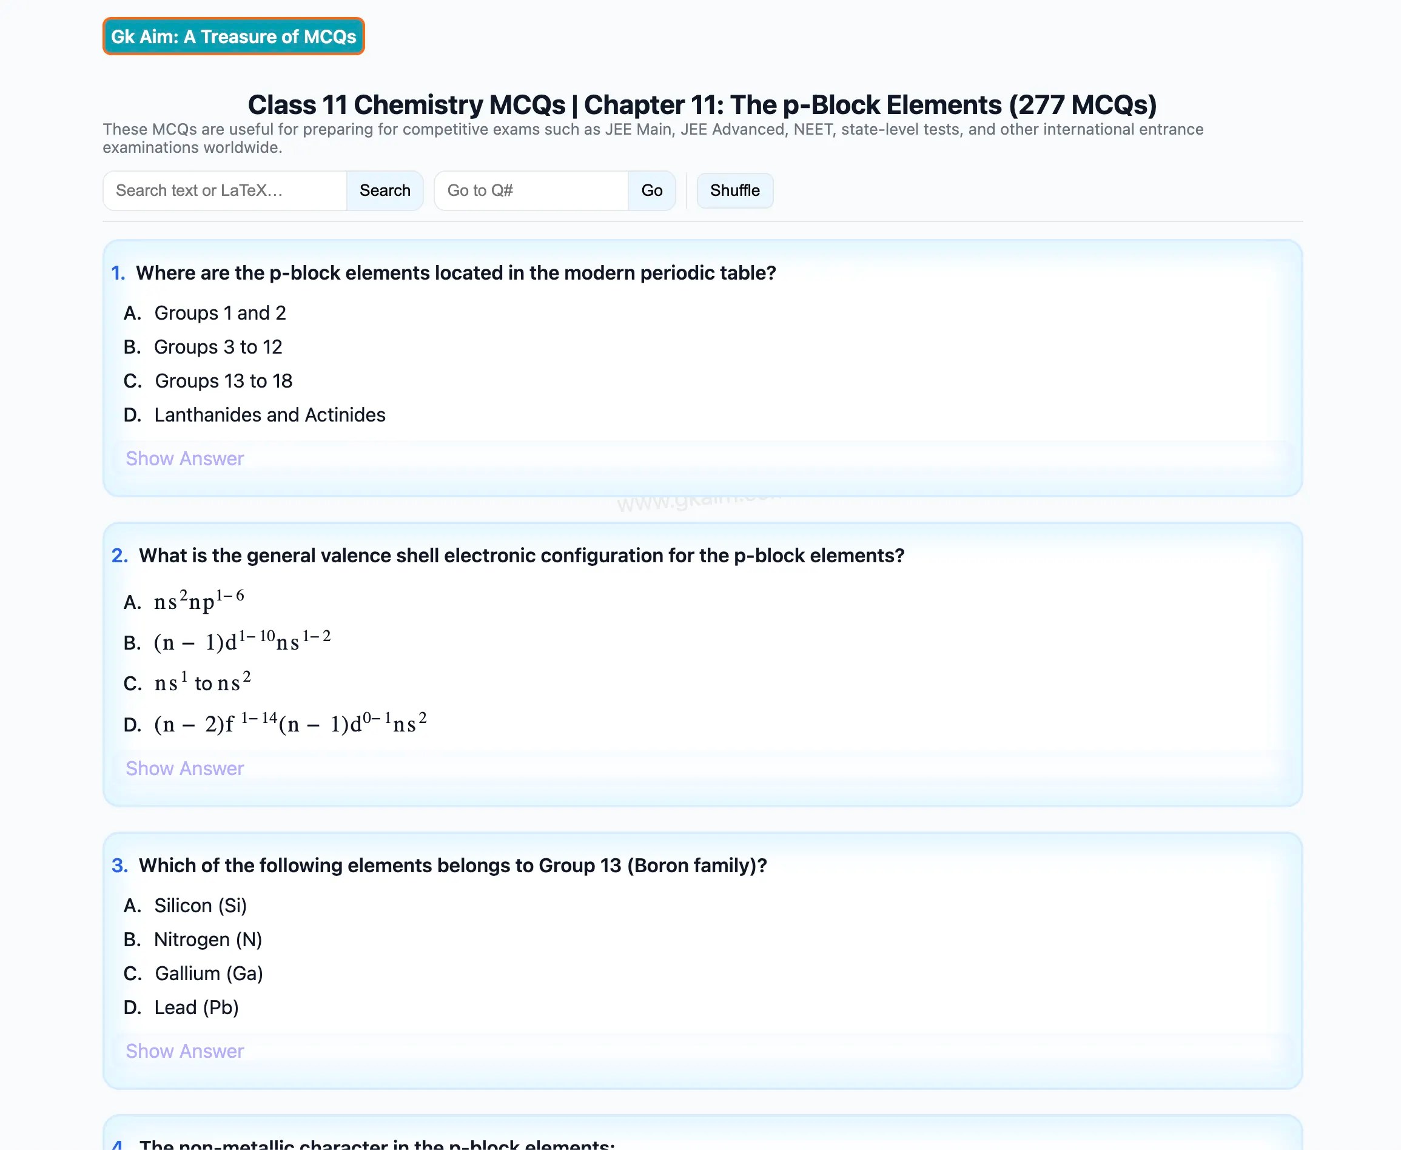Choose option B Groups 3 to 12
1401x1150 pixels.
pos(218,347)
